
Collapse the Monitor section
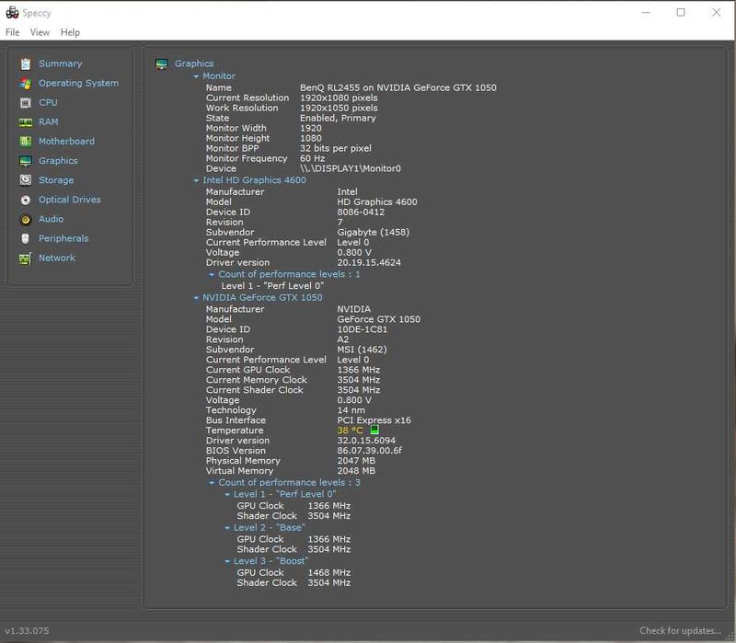pyautogui.click(x=196, y=76)
